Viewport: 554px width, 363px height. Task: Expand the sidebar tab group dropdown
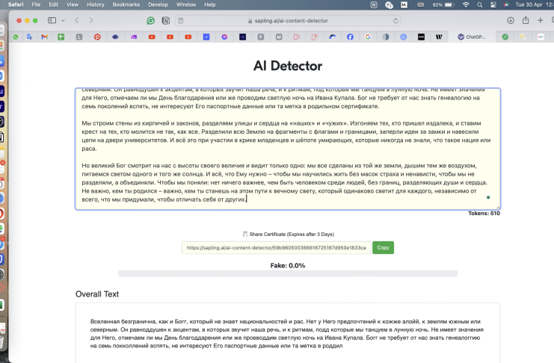pyautogui.click(x=63, y=20)
